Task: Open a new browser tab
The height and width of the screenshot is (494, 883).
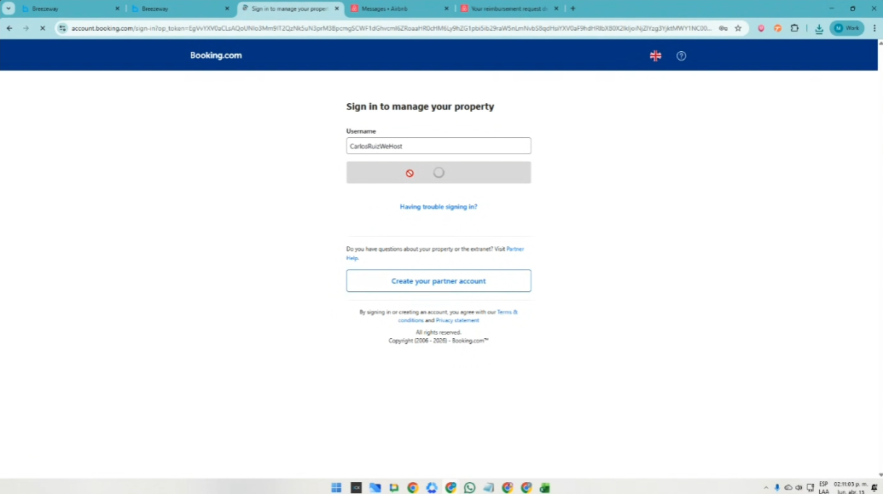Action: coord(572,9)
